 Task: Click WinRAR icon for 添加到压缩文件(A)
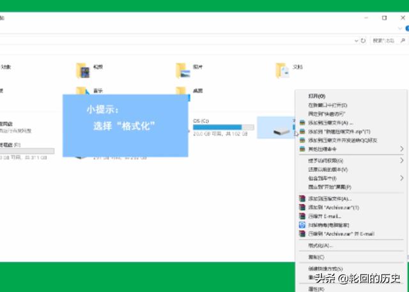pos(303,122)
